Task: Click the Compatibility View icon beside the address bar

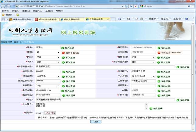Action: 126,6
